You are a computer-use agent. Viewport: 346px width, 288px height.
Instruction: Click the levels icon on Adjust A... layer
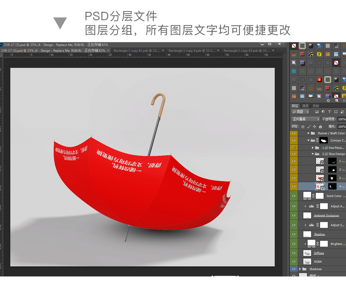click(311, 206)
